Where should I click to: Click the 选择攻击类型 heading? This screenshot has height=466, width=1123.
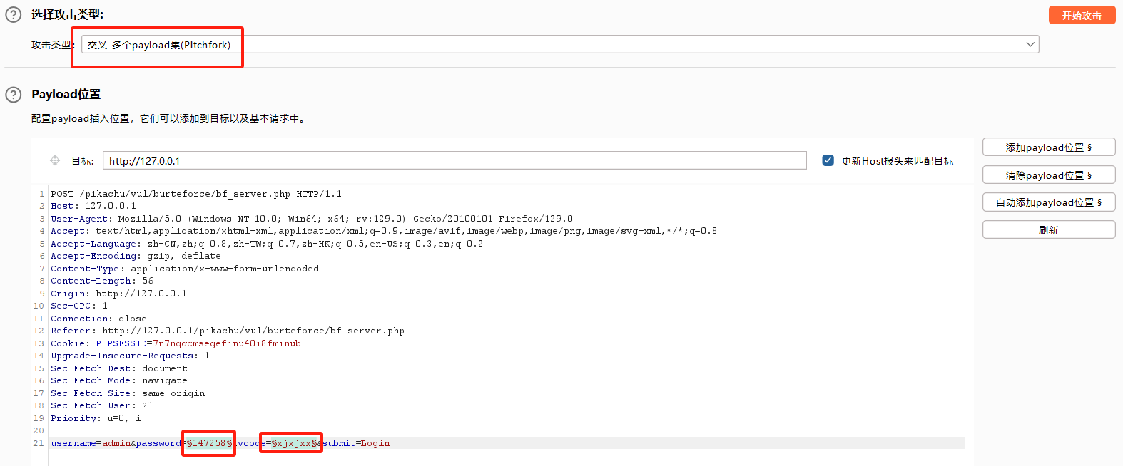click(67, 14)
